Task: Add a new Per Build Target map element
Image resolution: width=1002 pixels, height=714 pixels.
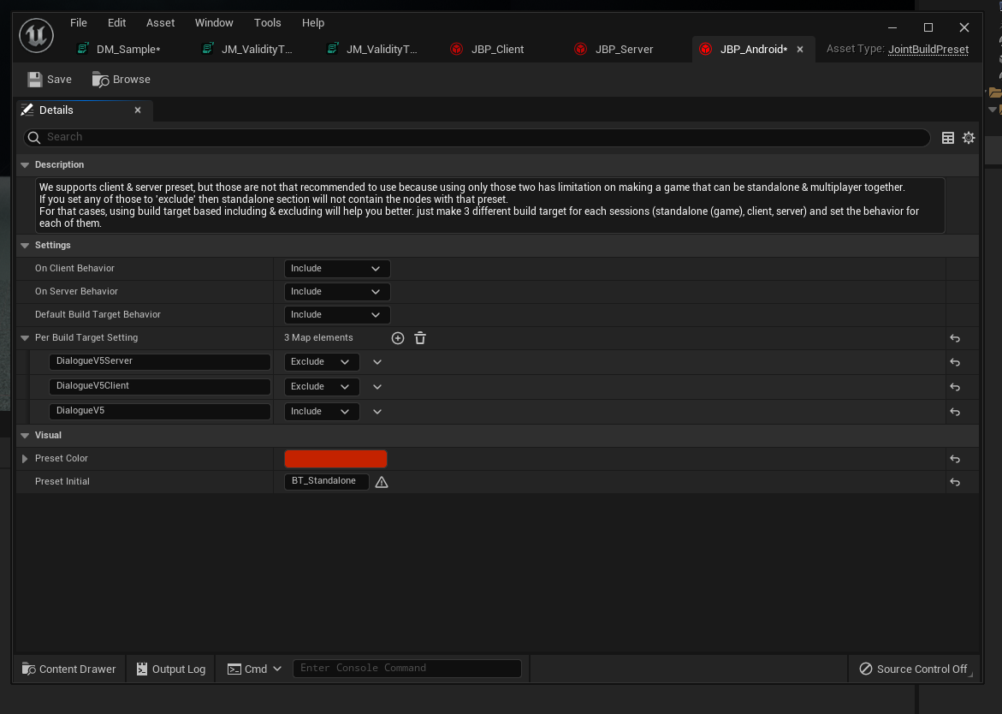Action: 398,338
